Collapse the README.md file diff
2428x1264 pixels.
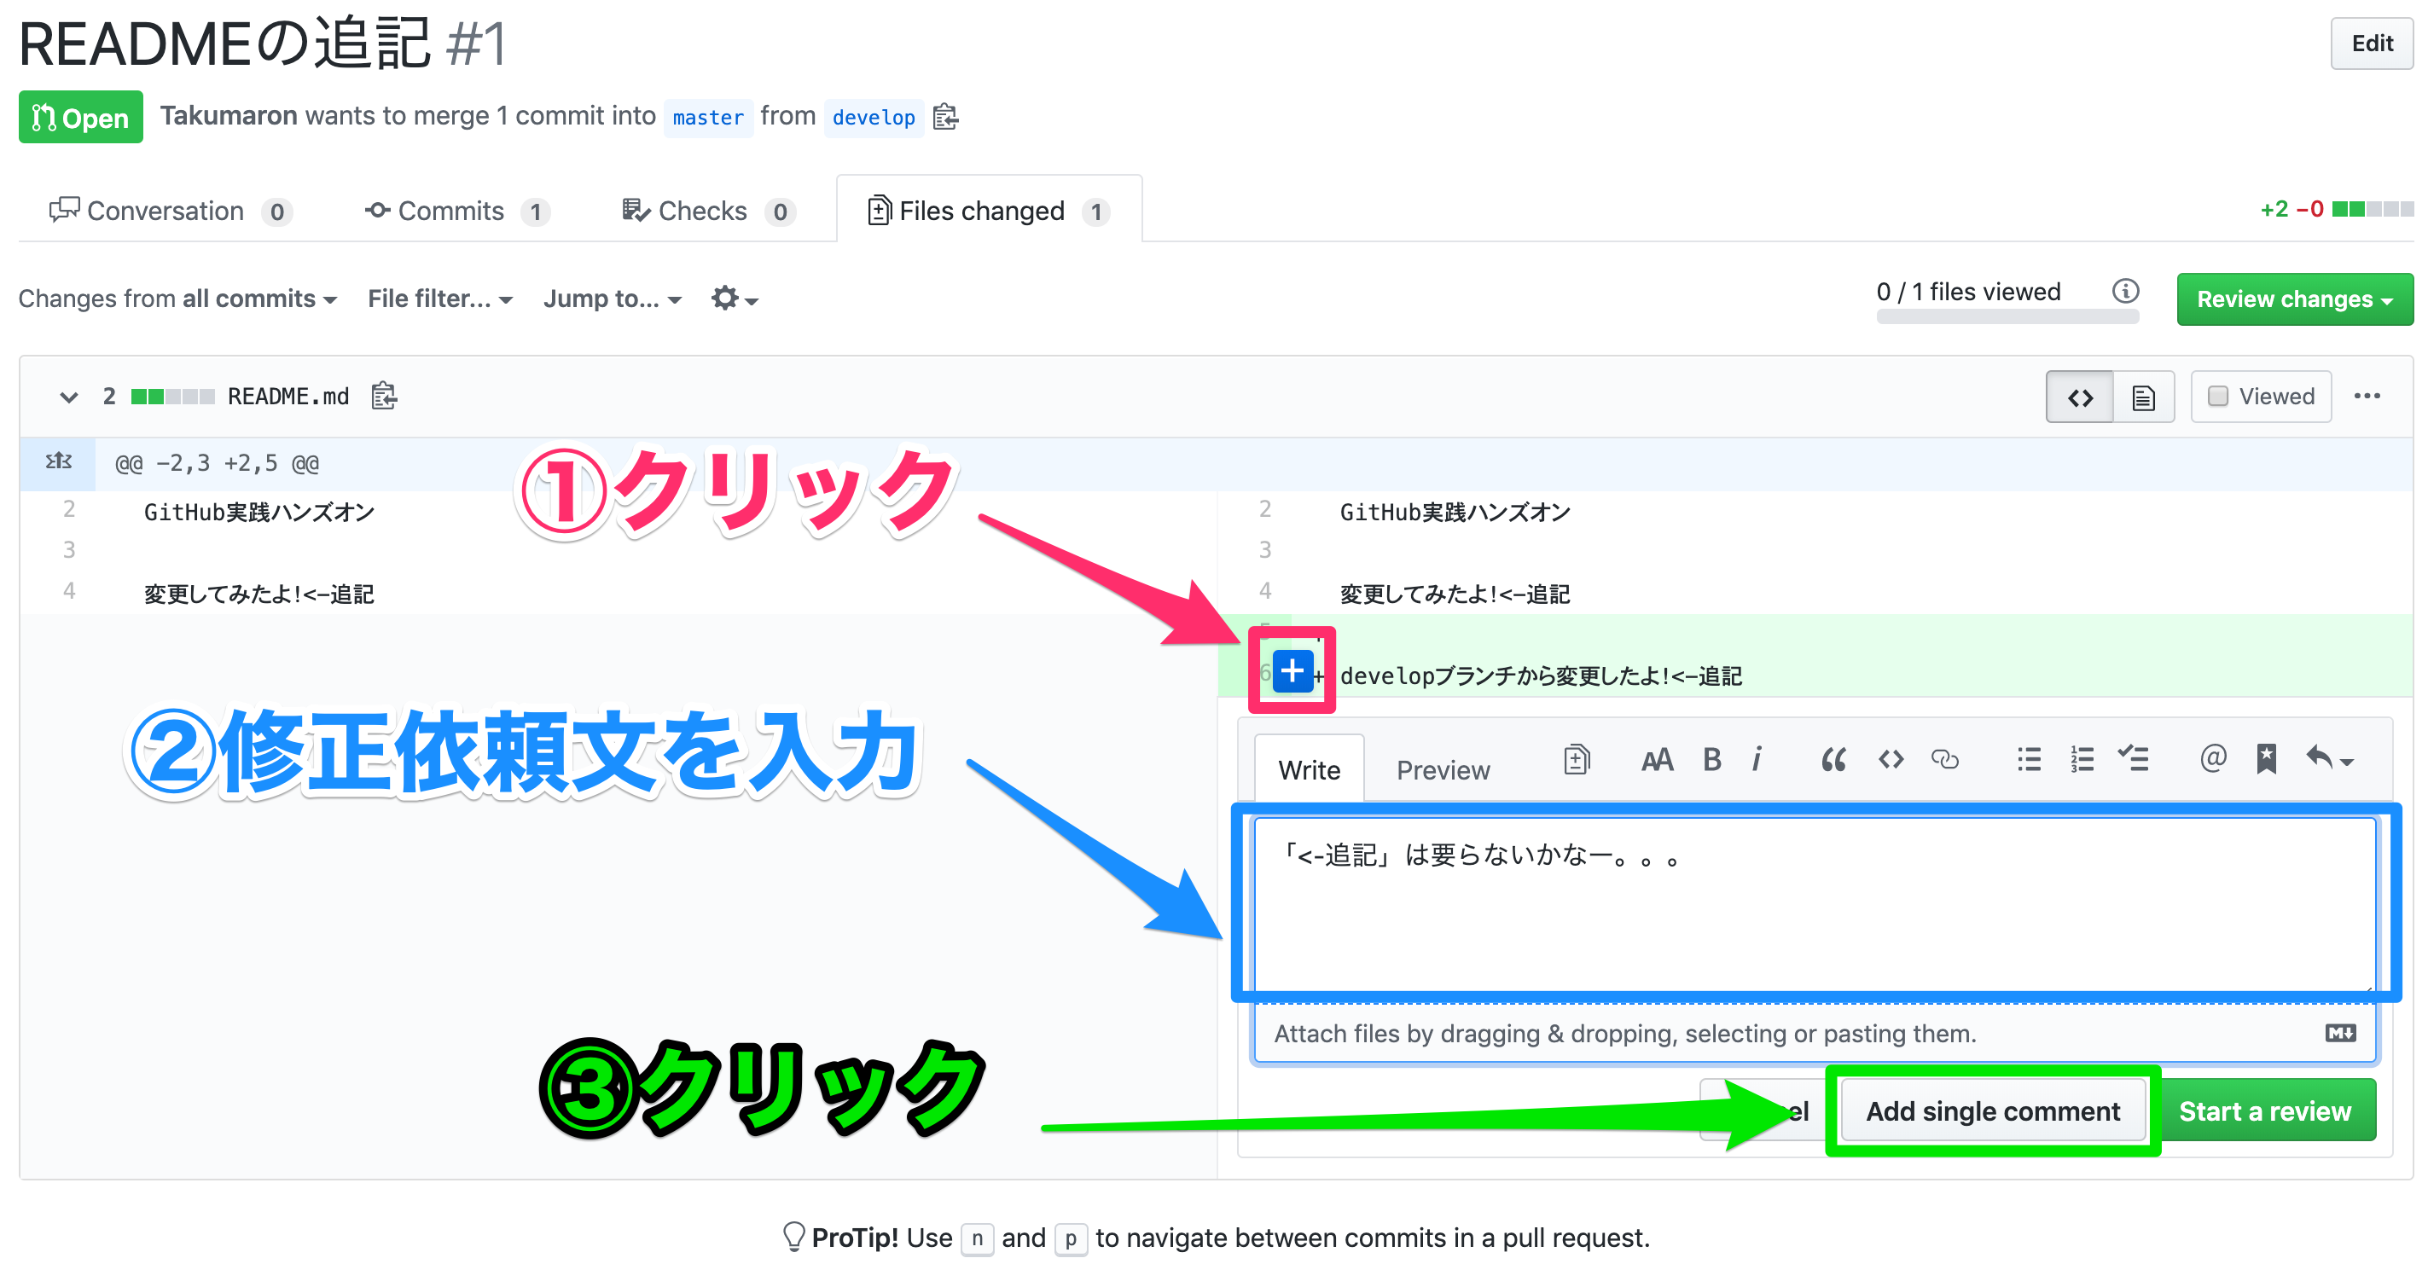[68, 397]
